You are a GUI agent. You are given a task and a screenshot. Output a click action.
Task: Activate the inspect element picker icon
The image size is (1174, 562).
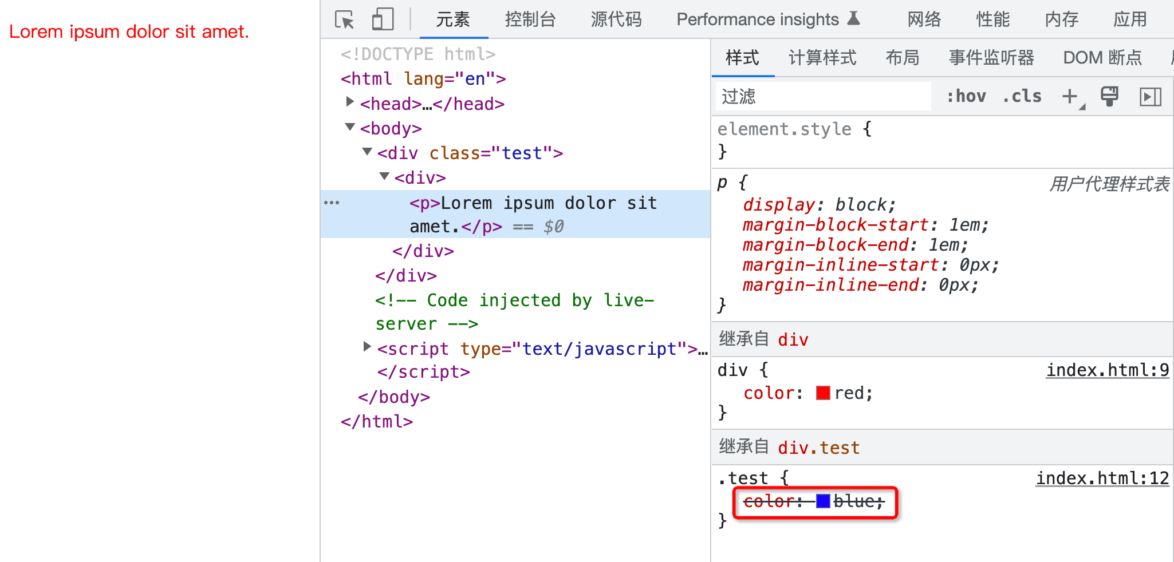(x=345, y=20)
